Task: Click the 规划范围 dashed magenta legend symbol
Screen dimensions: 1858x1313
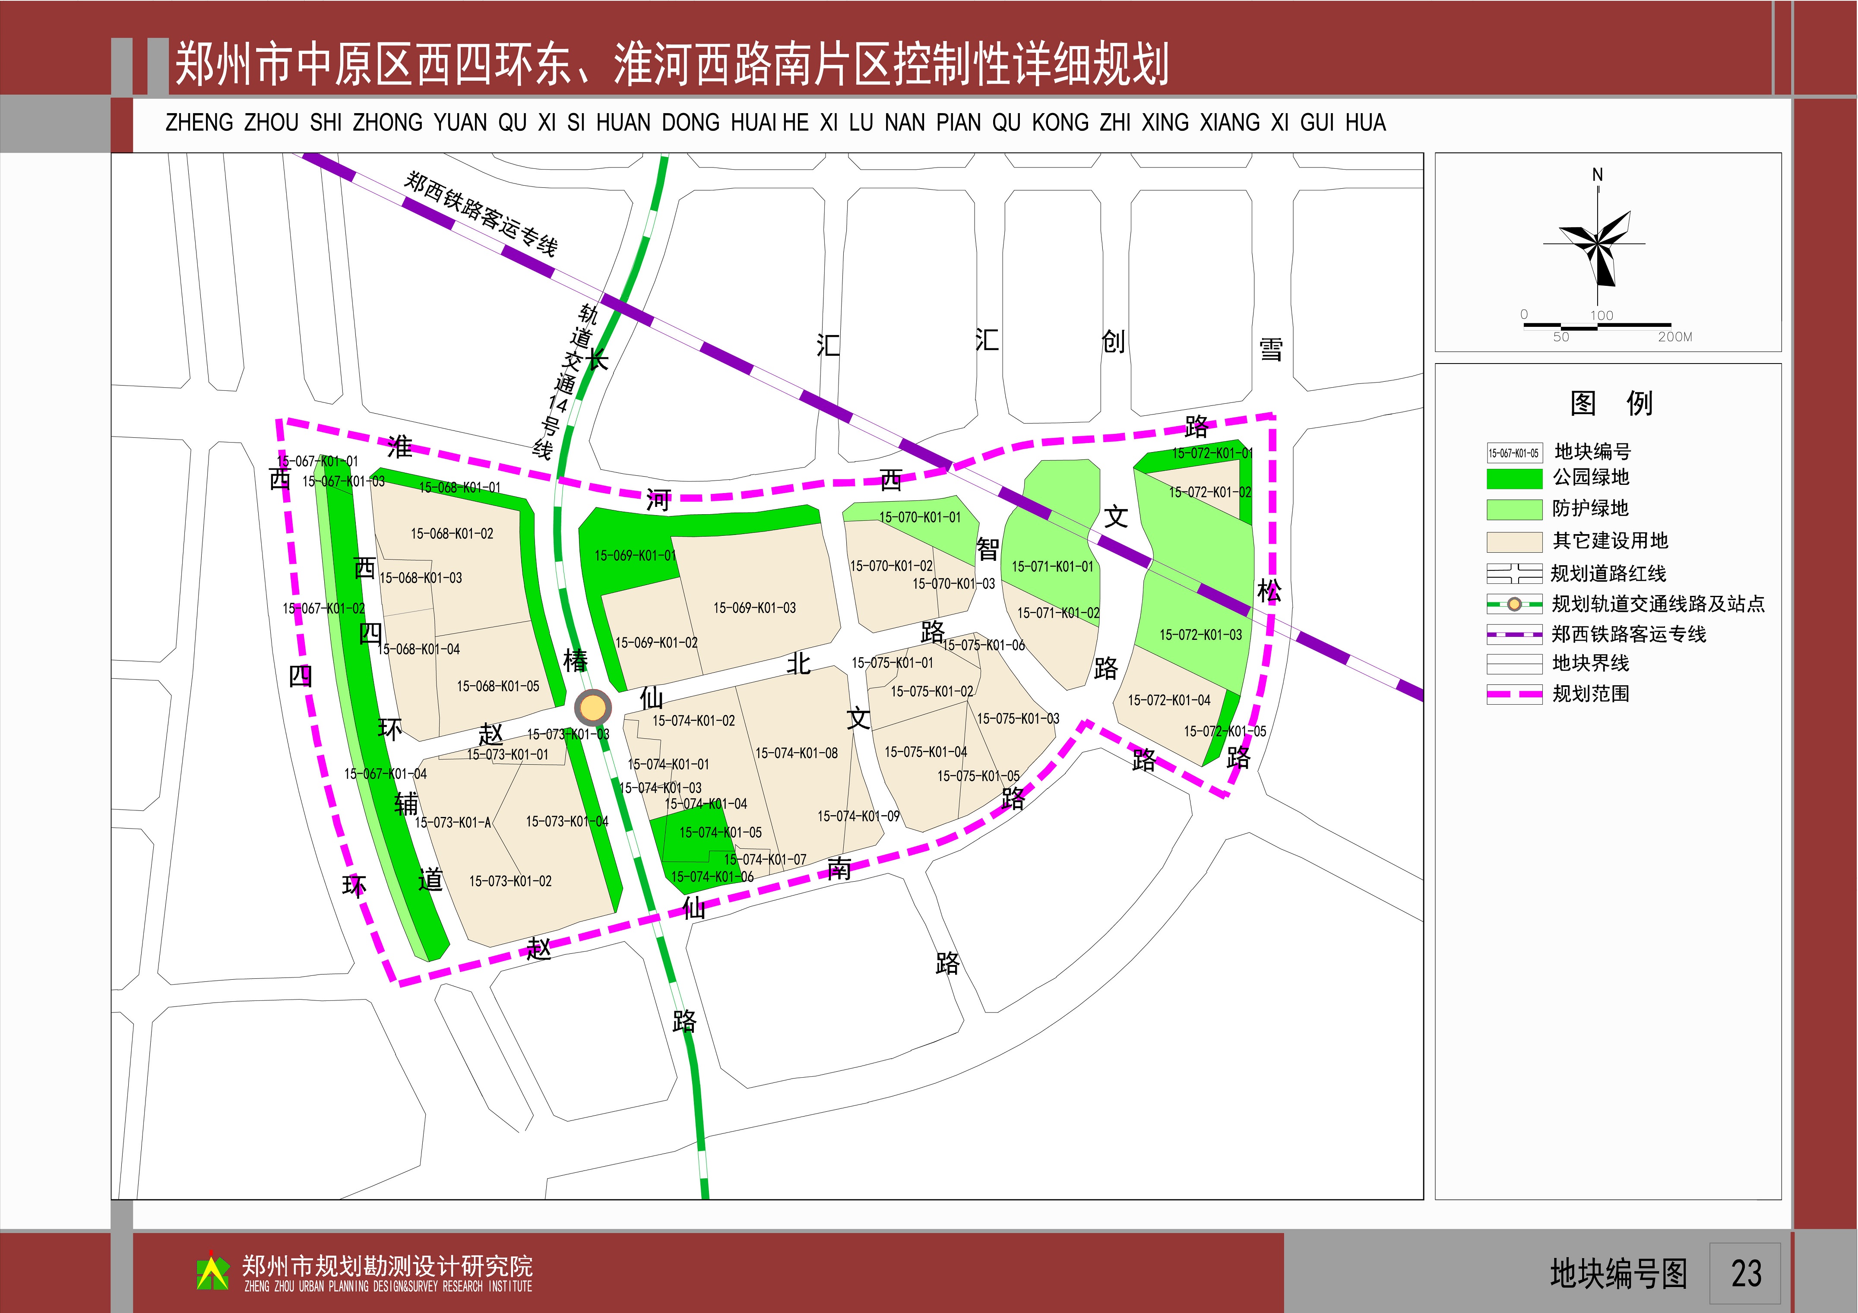Action: [1514, 694]
